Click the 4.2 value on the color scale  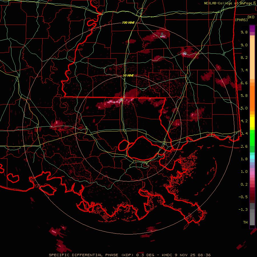[x=244, y=121]
